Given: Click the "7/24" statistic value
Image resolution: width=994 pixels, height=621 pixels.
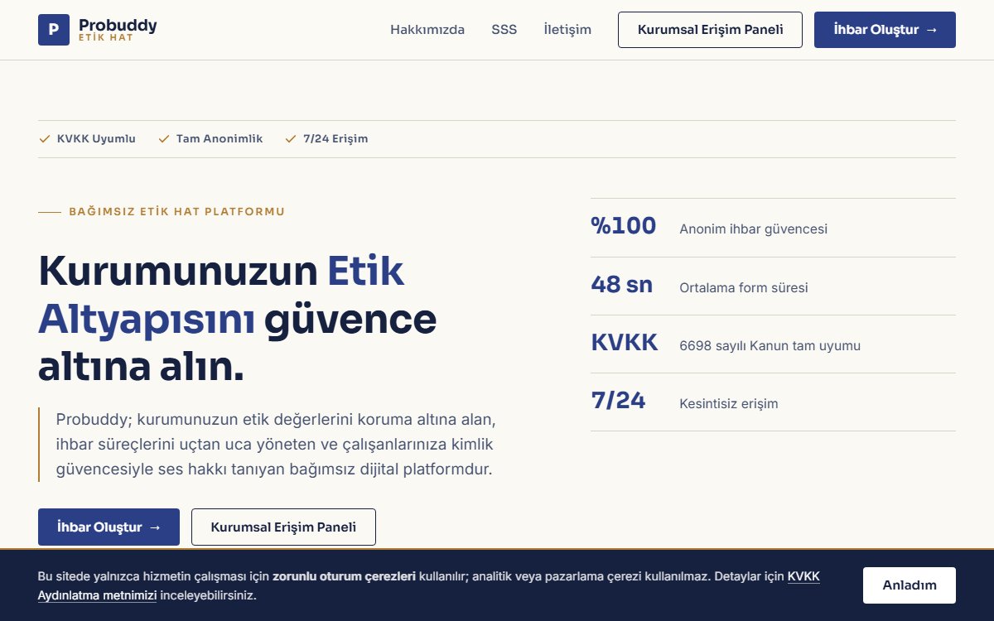Looking at the screenshot, I should pyautogui.click(x=618, y=401).
